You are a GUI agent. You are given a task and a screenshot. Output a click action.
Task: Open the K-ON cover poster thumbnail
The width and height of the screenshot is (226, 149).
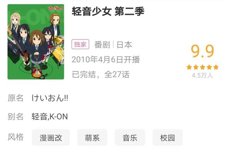click(x=36, y=42)
